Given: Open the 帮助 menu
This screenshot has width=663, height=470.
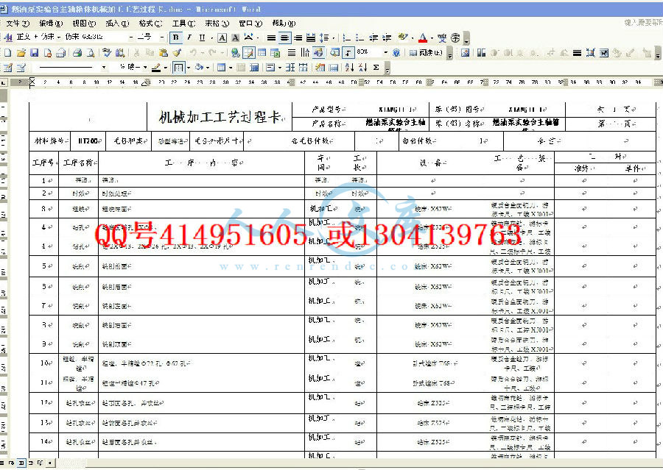Looking at the screenshot, I should (x=284, y=24).
